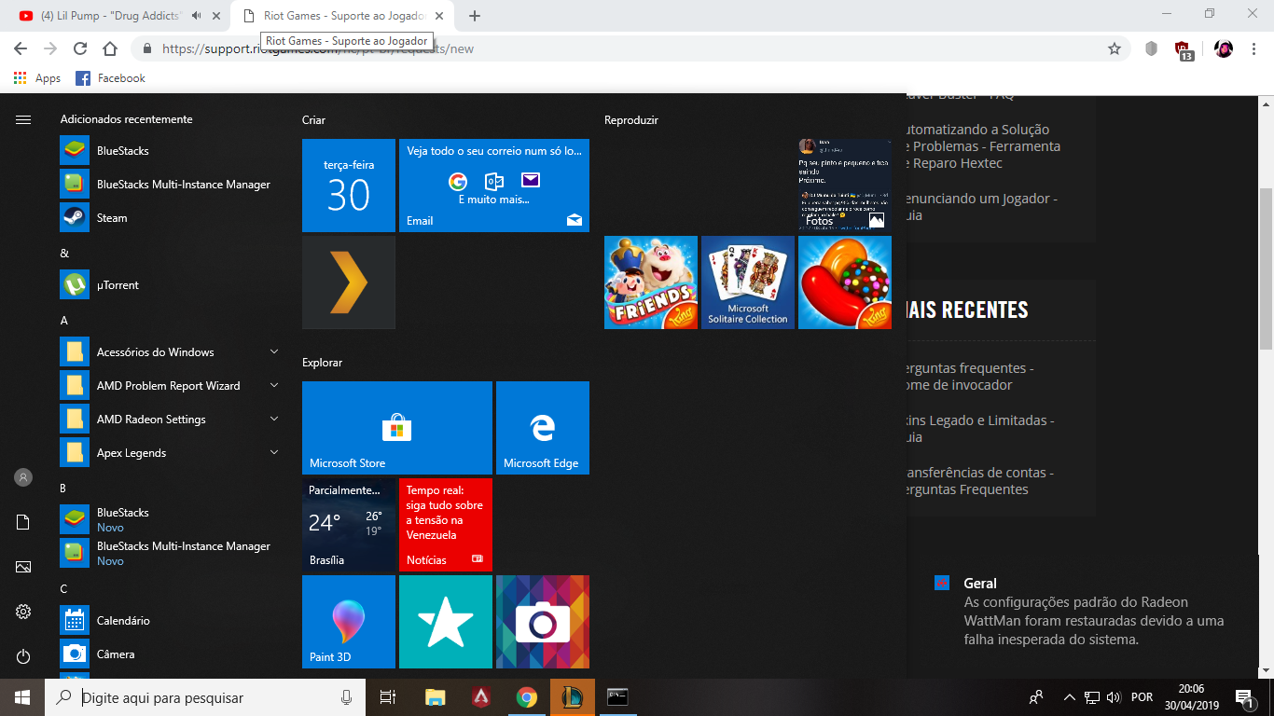1274x716 pixels.
Task: Open the taskbar volume icon
Action: [x=1113, y=697]
